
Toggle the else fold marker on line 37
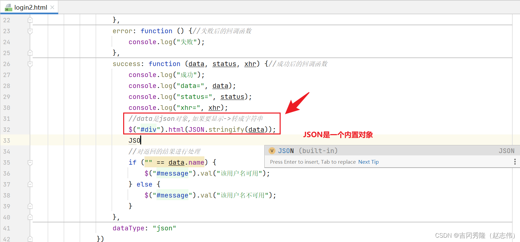[x=30, y=185]
